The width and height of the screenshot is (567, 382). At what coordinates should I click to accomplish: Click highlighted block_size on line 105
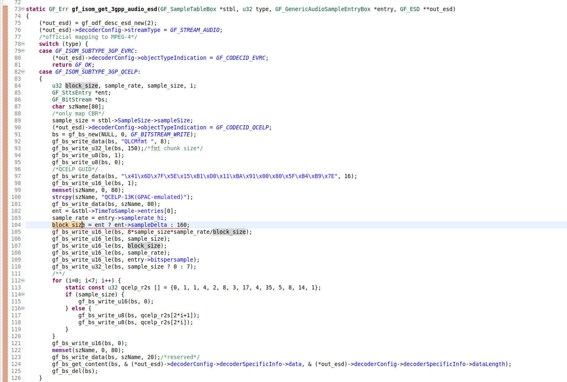[x=229, y=232]
